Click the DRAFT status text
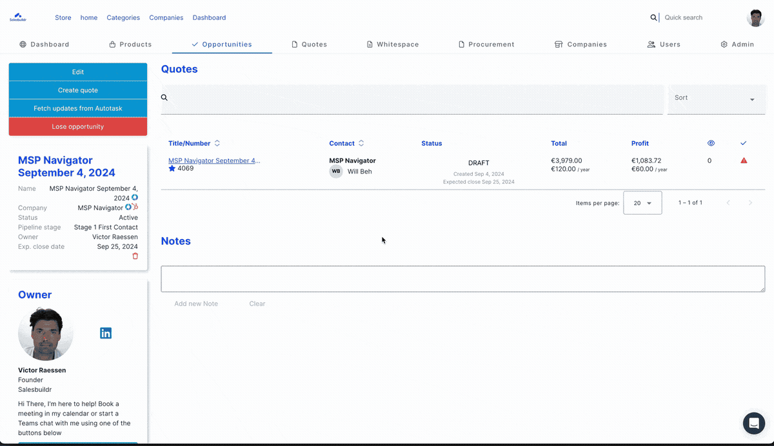Image resolution: width=774 pixels, height=446 pixels. click(x=479, y=163)
